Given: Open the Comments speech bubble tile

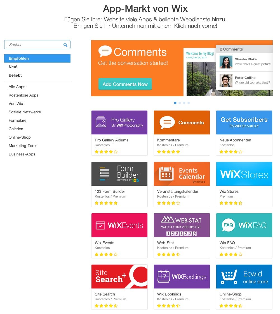Looking at the screenshot, I should pos(182,123).
